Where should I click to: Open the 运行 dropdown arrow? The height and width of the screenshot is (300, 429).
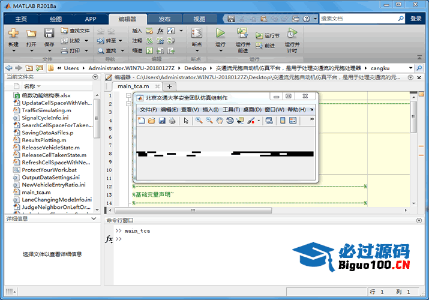tap(221, 51)
